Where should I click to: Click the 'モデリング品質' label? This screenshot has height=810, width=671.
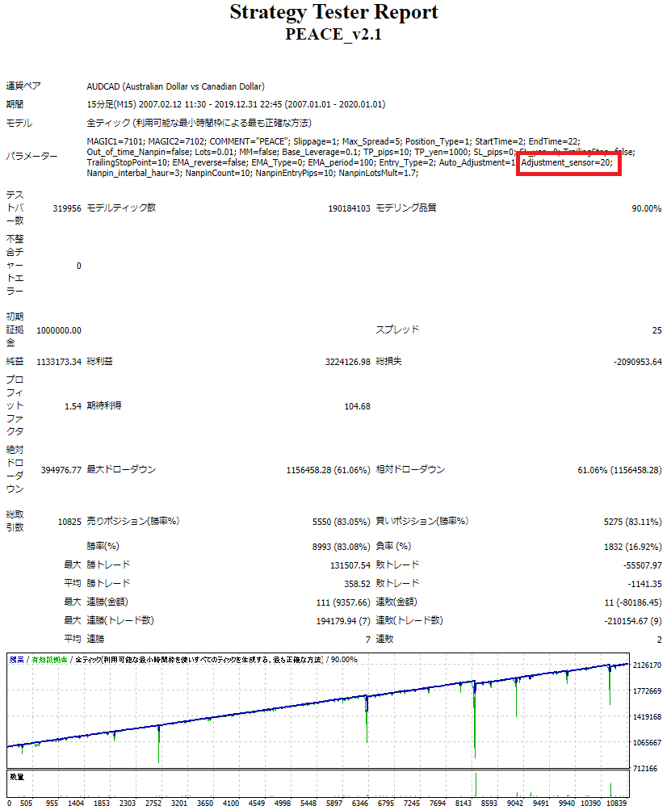click(406, 208)
